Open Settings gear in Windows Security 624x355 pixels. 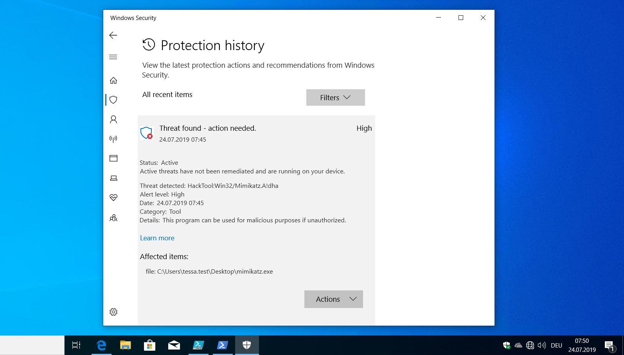(x=113, y=312)
